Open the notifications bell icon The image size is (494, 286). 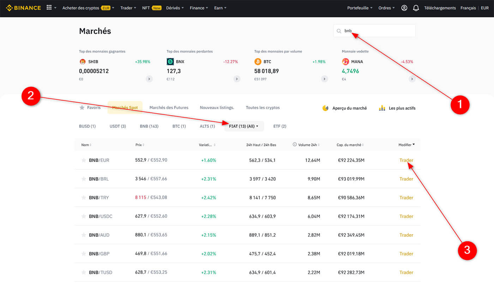click(416, 8)
